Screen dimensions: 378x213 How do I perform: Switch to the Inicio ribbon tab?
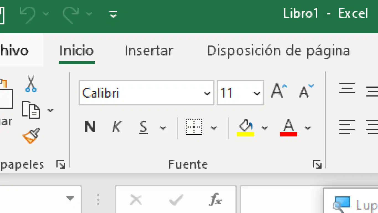(x=77, y=51)
